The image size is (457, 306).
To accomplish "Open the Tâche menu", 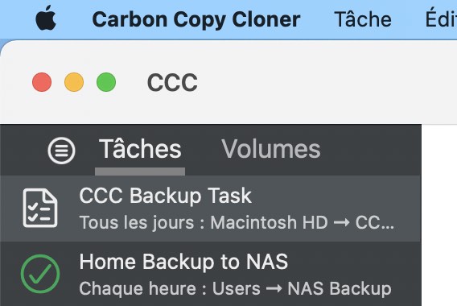I will click(x=363, y=19).
